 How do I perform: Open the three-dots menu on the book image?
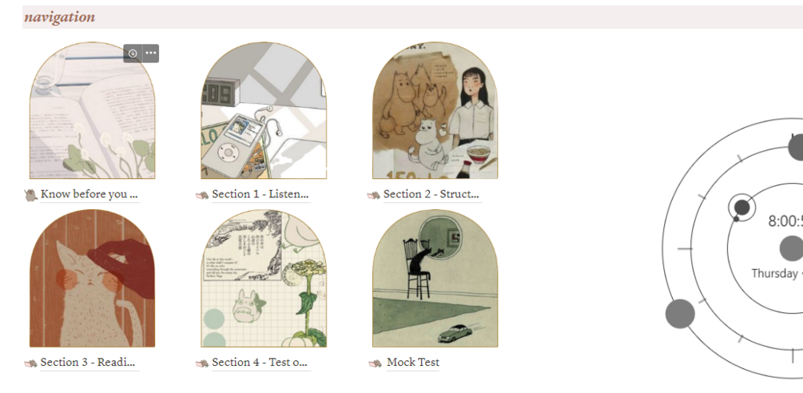[150, 54]
